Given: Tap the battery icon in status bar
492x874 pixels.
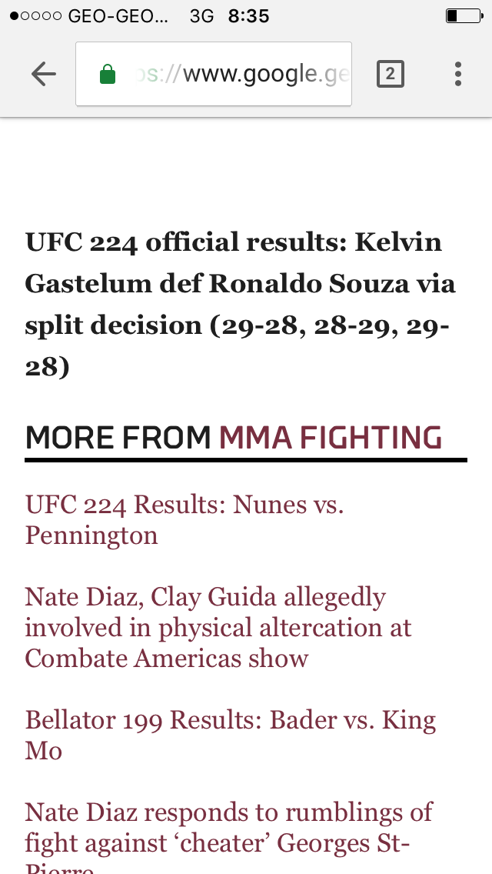Looking at the screenshot, I should 463,16.
